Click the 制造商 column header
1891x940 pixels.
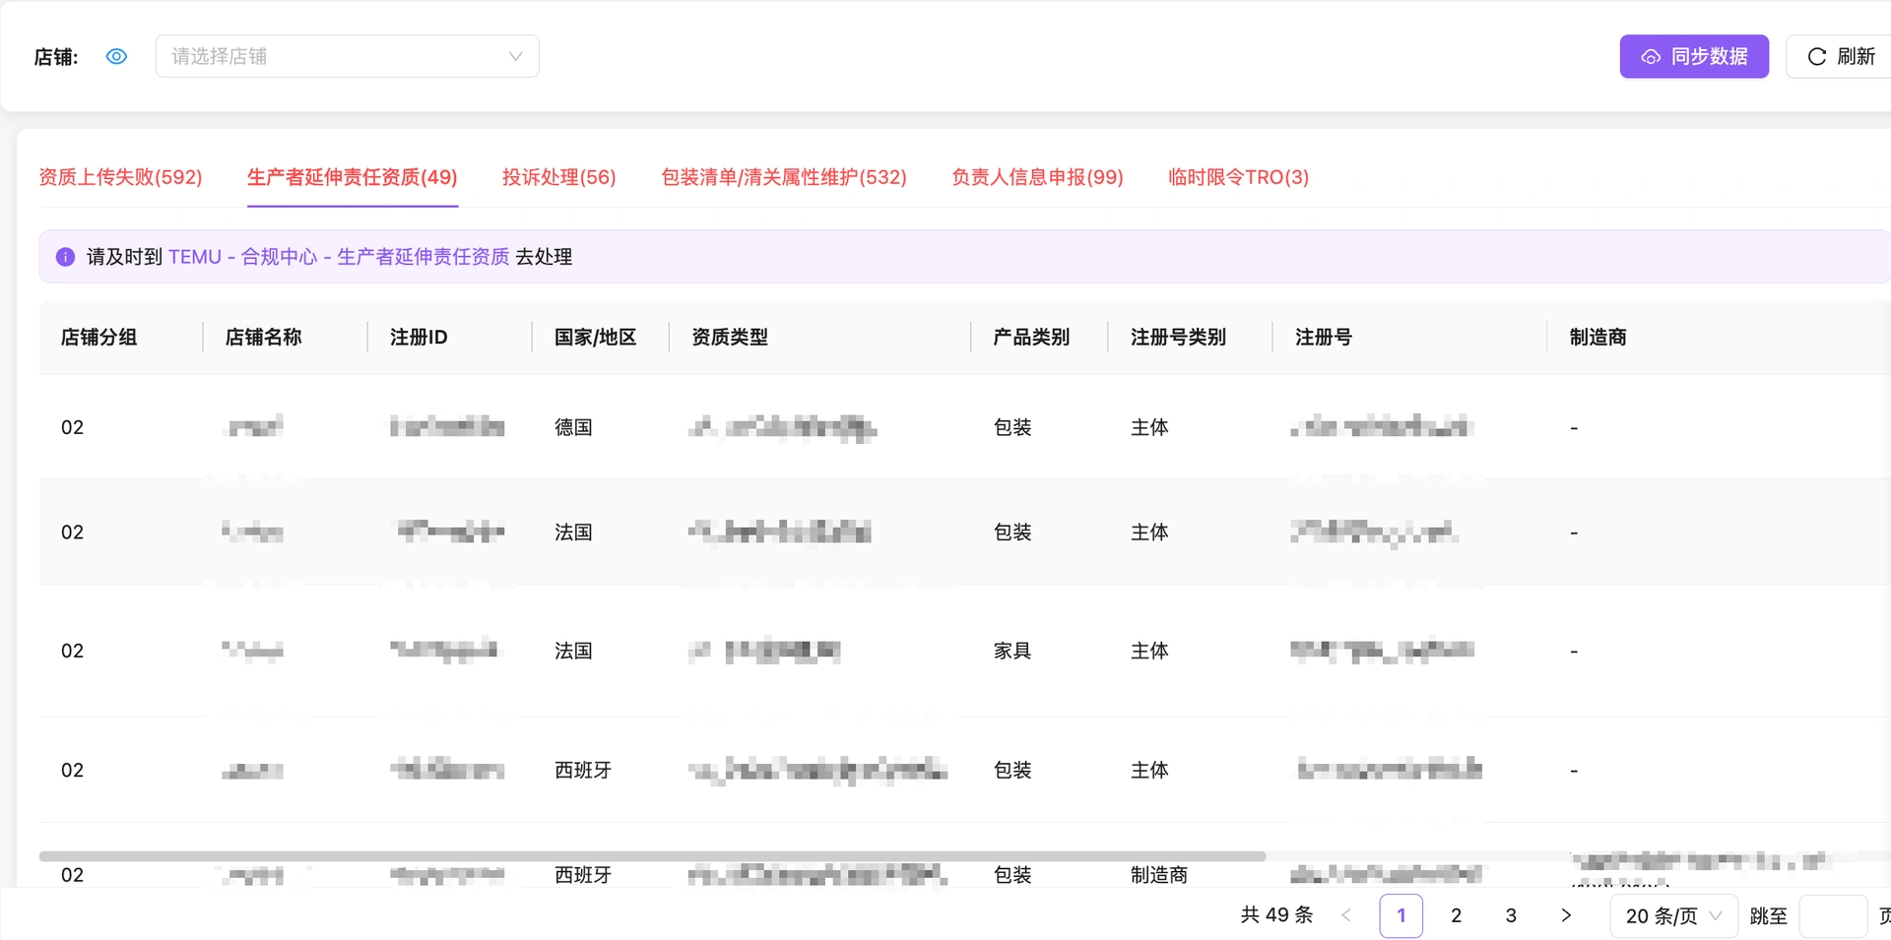coord(1598,338)
